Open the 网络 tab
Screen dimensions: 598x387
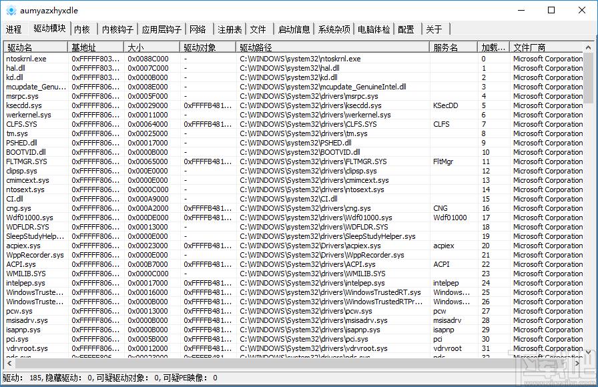198,29
